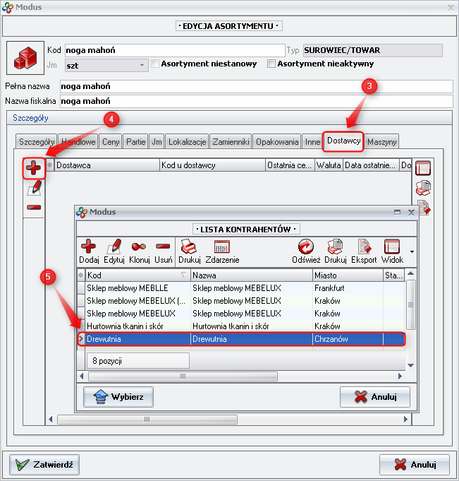Click the Kod u dostawcy column header

pos(212,165)
